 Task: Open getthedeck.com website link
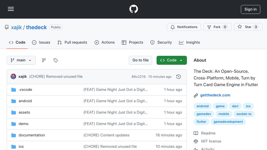click(215, 95)
